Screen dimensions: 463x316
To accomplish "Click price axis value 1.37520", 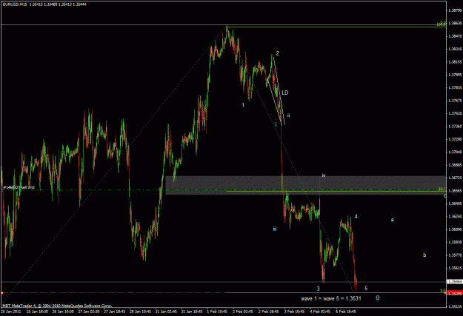I will (x=455, y=113).
